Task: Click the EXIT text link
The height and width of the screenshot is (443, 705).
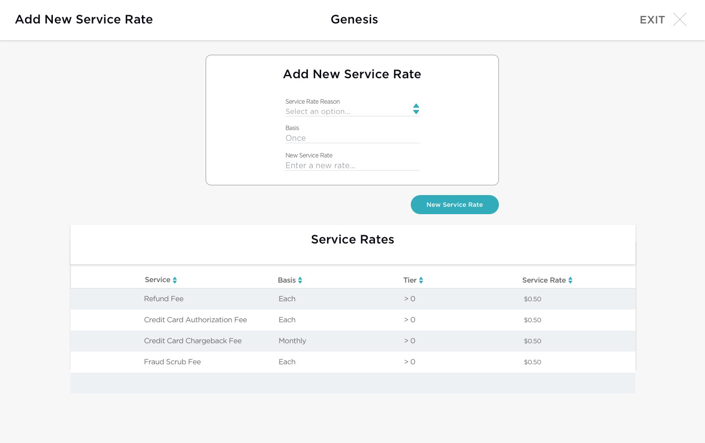Action: (652, 20)
